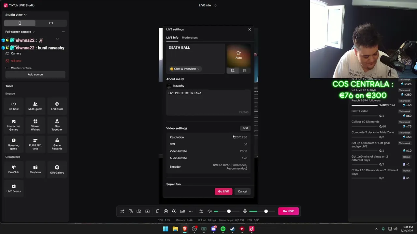417x234 pixels.
Task: Open the LIVE Goal tool
Action: tap(57, 106)
